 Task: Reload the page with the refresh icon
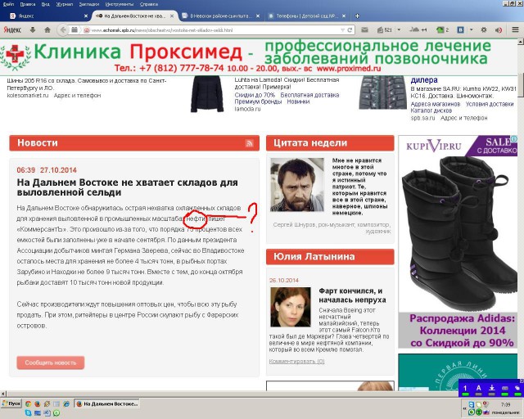pos(350,30)
